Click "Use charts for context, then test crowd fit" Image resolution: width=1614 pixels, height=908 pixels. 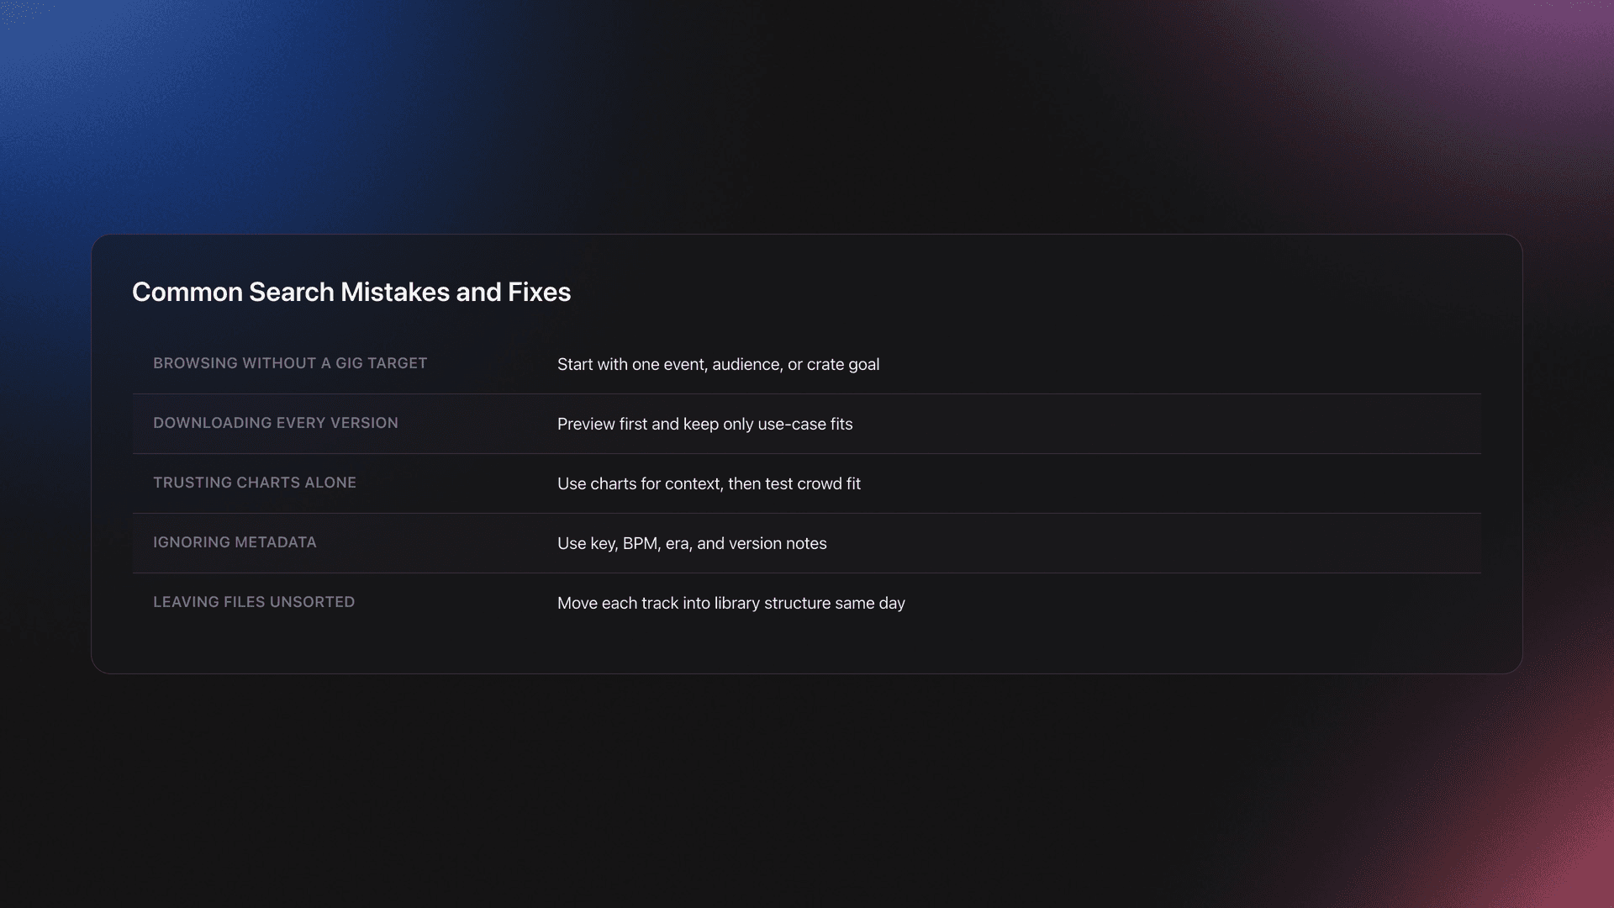click(x=709, y=483)
